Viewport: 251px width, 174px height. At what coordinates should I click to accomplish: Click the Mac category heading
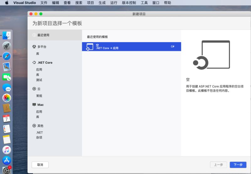pos(40,105)
